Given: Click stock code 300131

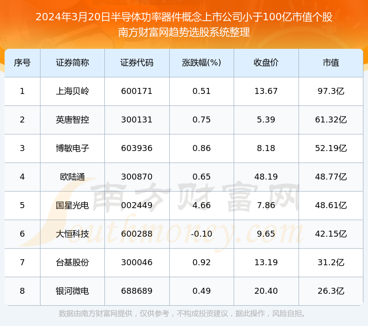Looking at the screenshot, I should (x=137, y=120).
